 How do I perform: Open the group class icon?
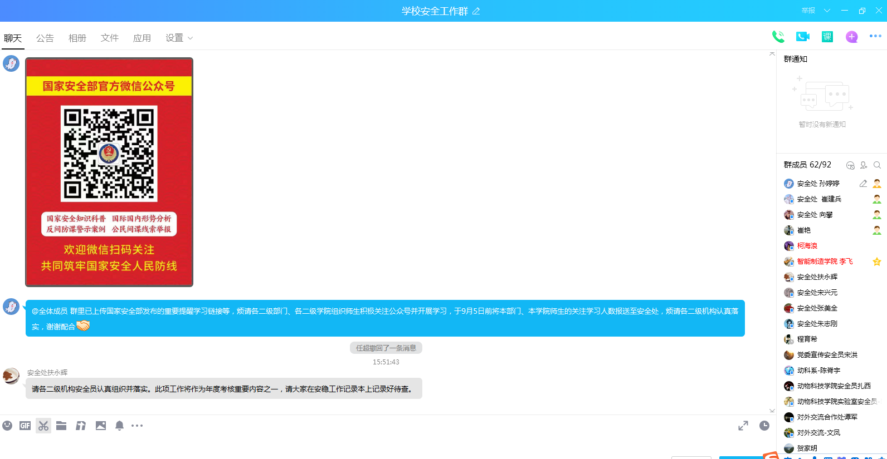point(827,37)
